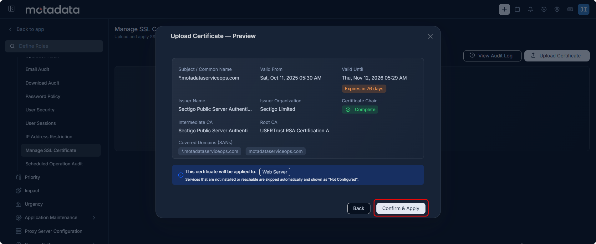Image resolution: width=596 pixels, height=244 pixels.
Task: Close the Upload Certificate preview dialog
Action: 430,37
